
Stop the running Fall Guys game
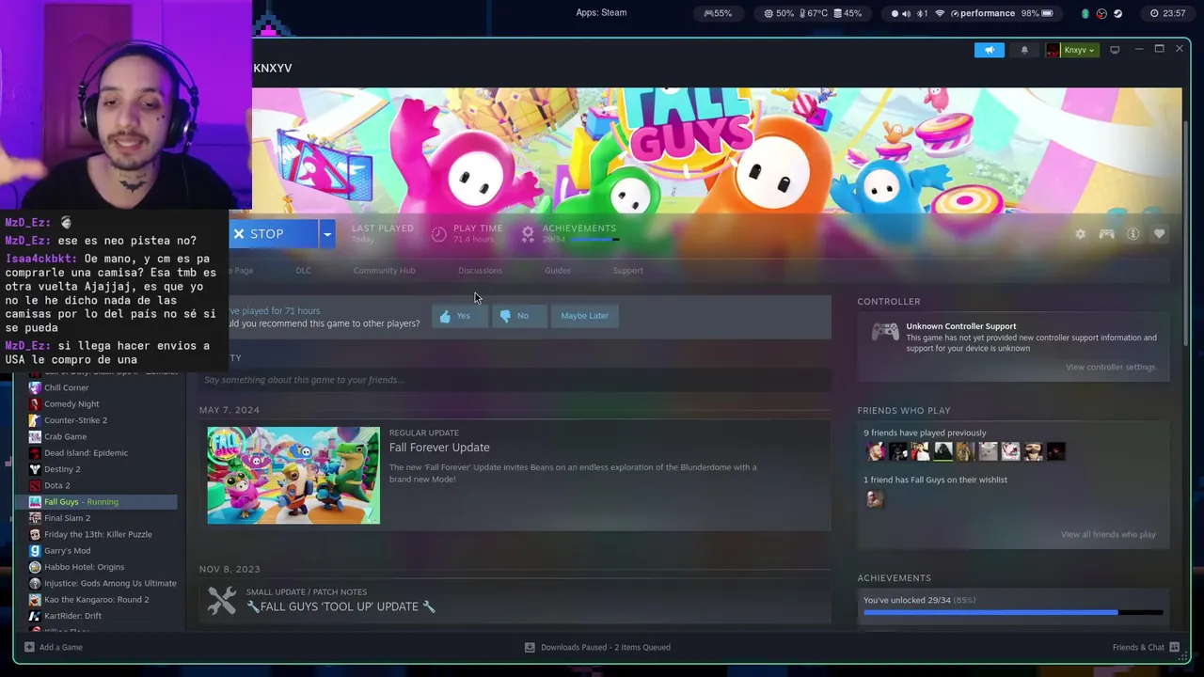[273, 234]
